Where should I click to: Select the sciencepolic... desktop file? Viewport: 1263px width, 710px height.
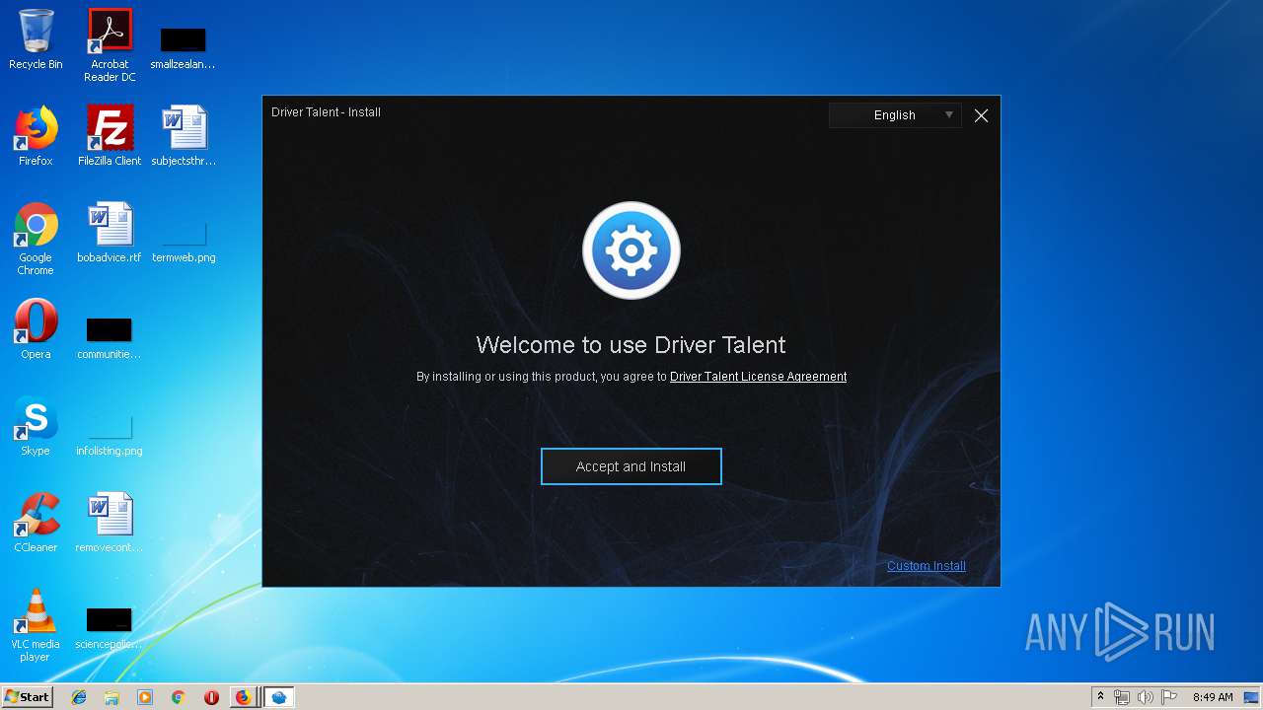pyautogui.click(x=110, y=627)
